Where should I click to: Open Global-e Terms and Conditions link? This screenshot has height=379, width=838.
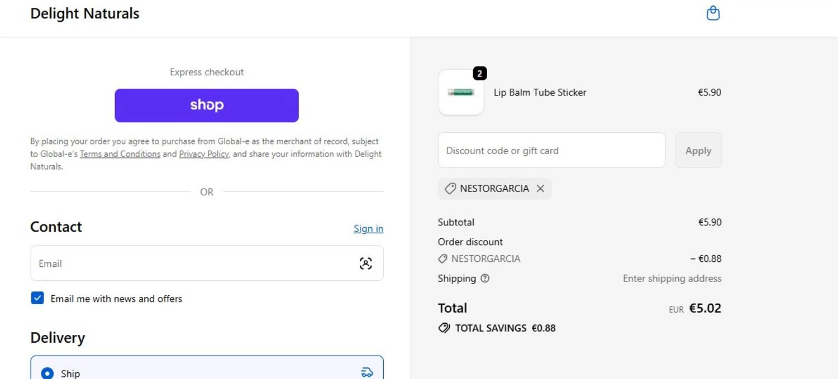pyautogui.click(x=120, y=154)
